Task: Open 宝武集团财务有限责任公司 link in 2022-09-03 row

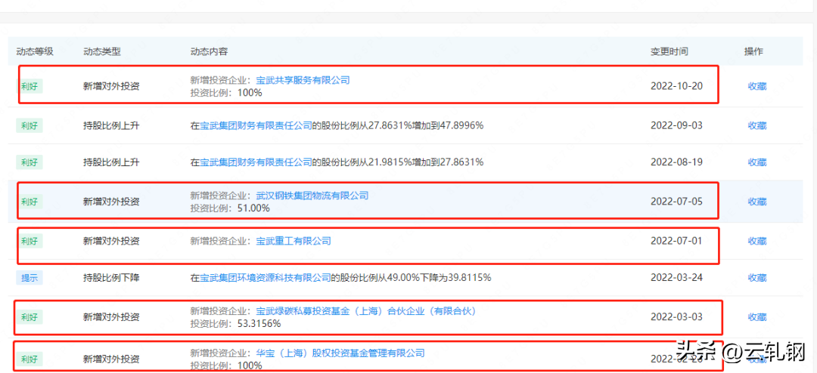Action: pos(256,125)
